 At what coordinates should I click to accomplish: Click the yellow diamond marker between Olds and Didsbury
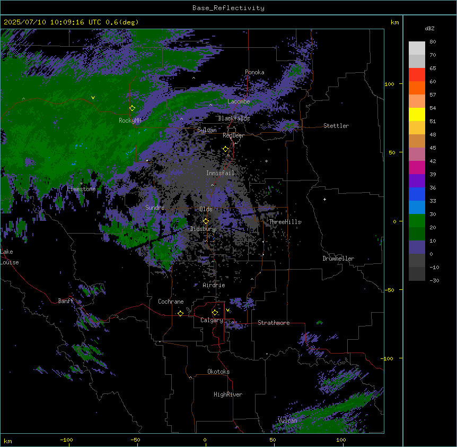coord(206,221)
